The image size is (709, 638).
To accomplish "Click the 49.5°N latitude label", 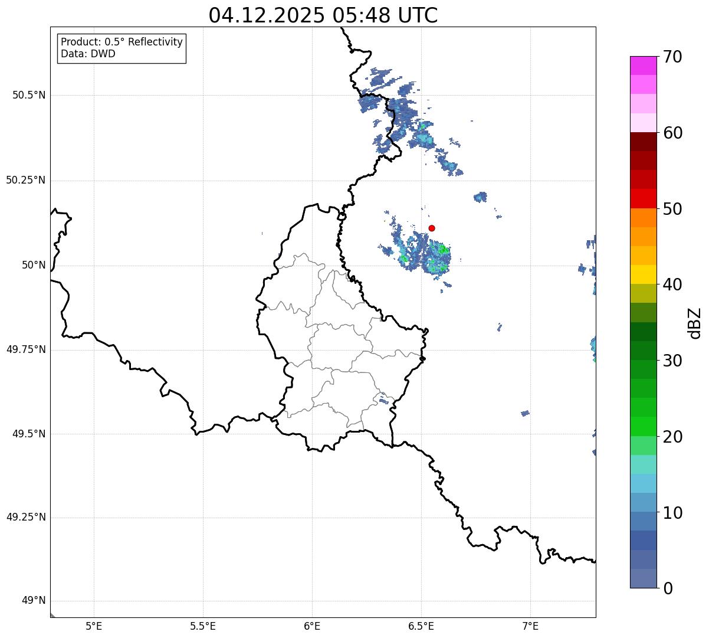I will pyautogui.click(x=29, y=434).
